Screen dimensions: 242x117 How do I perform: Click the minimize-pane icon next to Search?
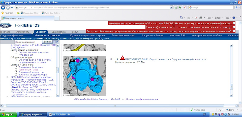click(x=54, y=42)
